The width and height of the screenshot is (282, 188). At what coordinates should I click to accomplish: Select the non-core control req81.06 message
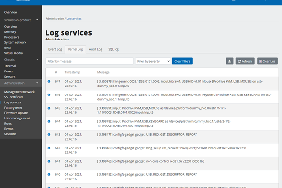click(x=150, y=161)
